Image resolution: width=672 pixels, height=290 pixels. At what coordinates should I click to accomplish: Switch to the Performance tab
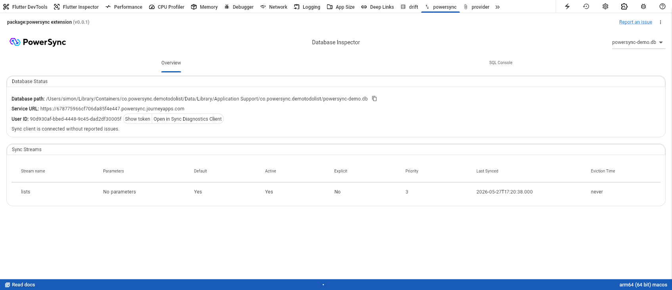[x=124, y=7]
